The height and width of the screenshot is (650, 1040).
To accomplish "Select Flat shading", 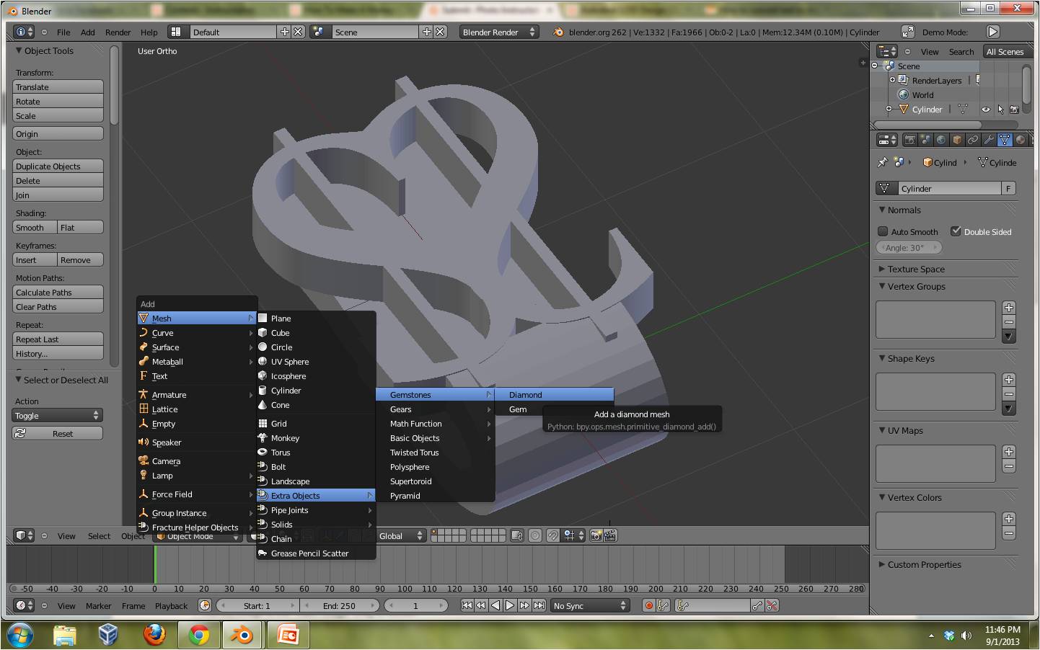I will (x=81, y=227).
